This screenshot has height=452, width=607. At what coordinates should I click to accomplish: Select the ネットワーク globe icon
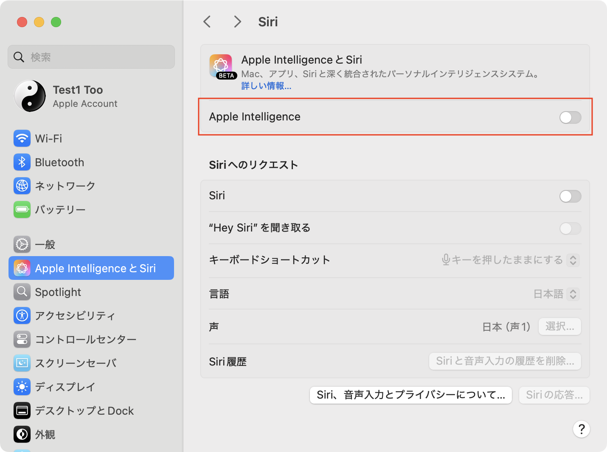tap(22, 186)
